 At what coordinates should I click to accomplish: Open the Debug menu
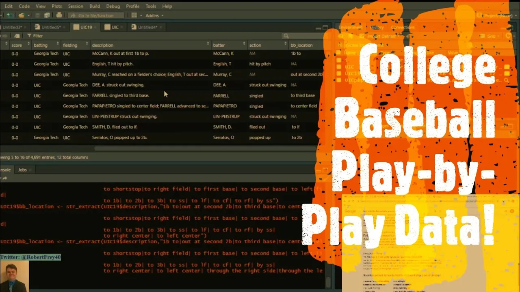[113, 6]
